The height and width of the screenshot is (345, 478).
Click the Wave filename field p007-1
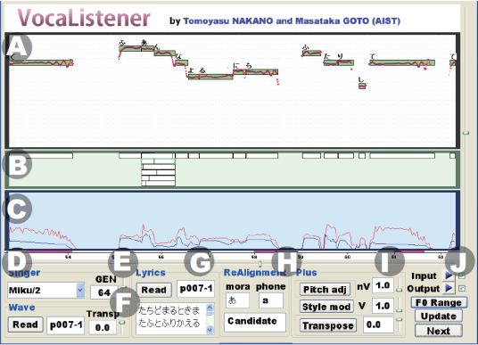[x=65, y=325]
